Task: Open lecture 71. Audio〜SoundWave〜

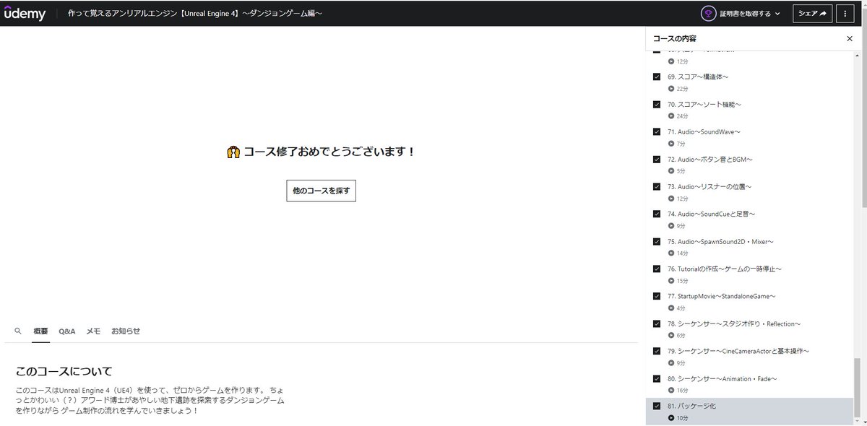Action: (x=704, y=131)
